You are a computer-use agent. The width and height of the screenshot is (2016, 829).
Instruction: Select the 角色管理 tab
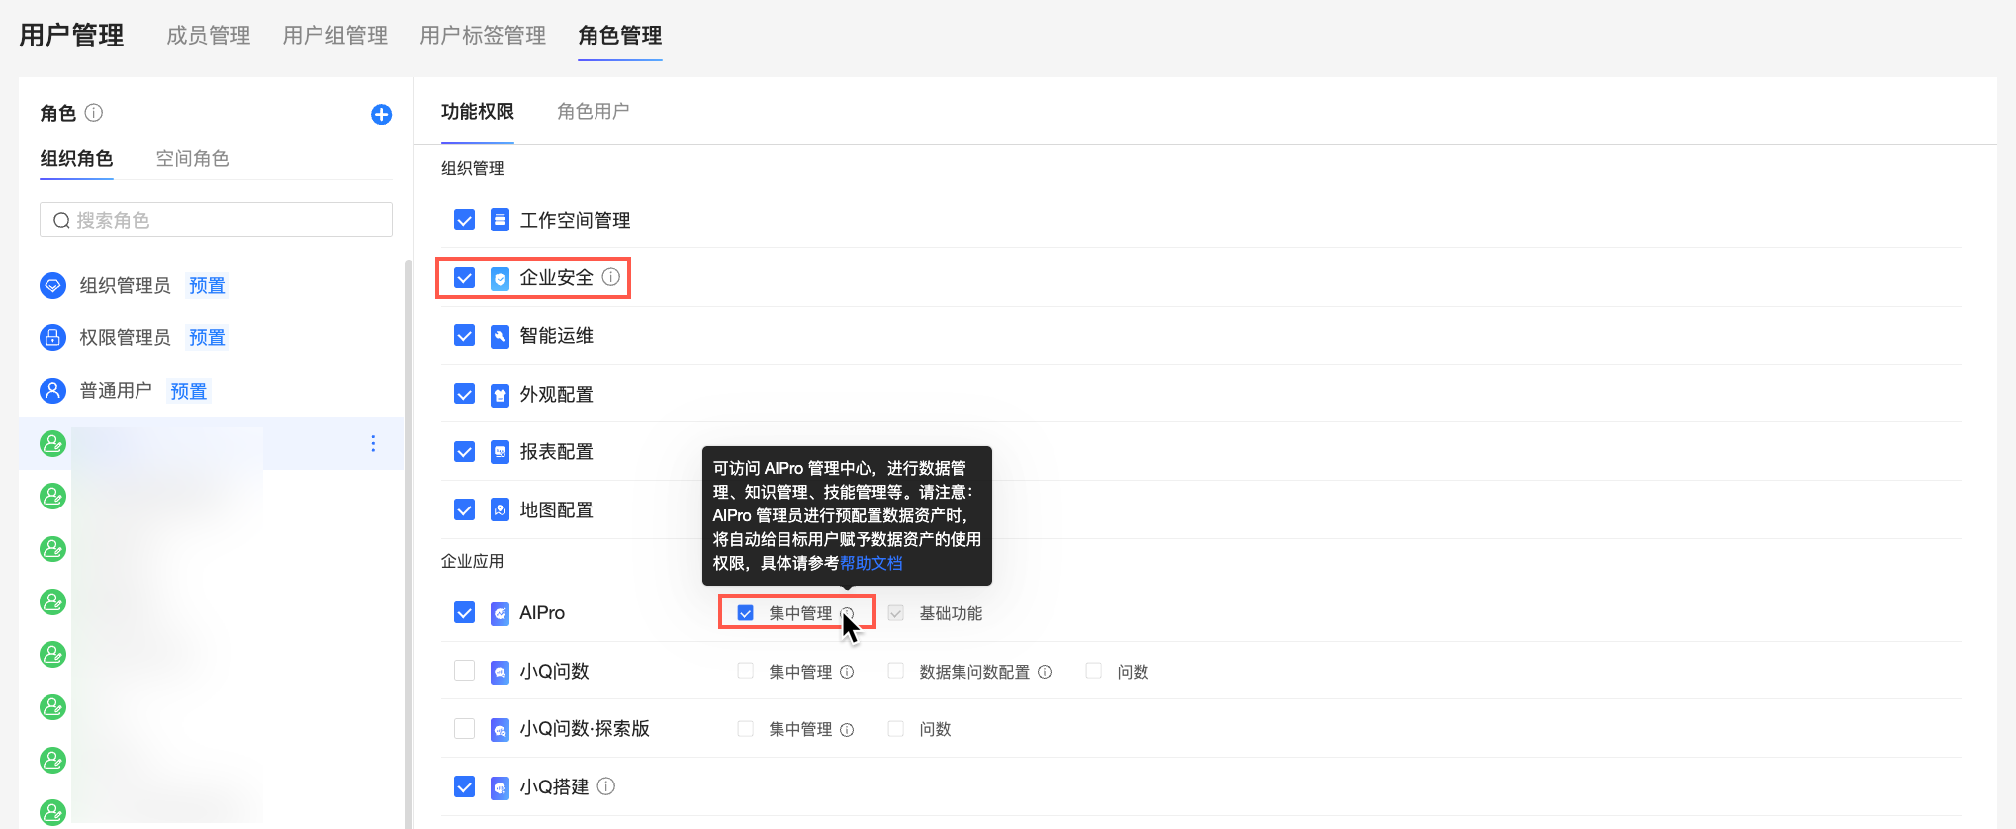tap(620, 36)
